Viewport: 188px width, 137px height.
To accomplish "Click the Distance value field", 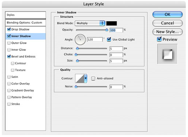I will pyautogui.click(x=116, y=49).
